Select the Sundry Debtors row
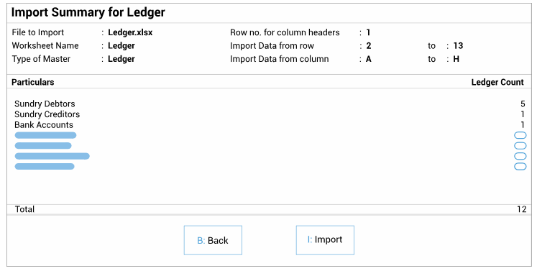 pos(270,104)
